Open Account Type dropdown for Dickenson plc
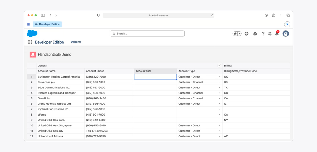This screenshot has width=317, height=152. [x=219, y=82]
